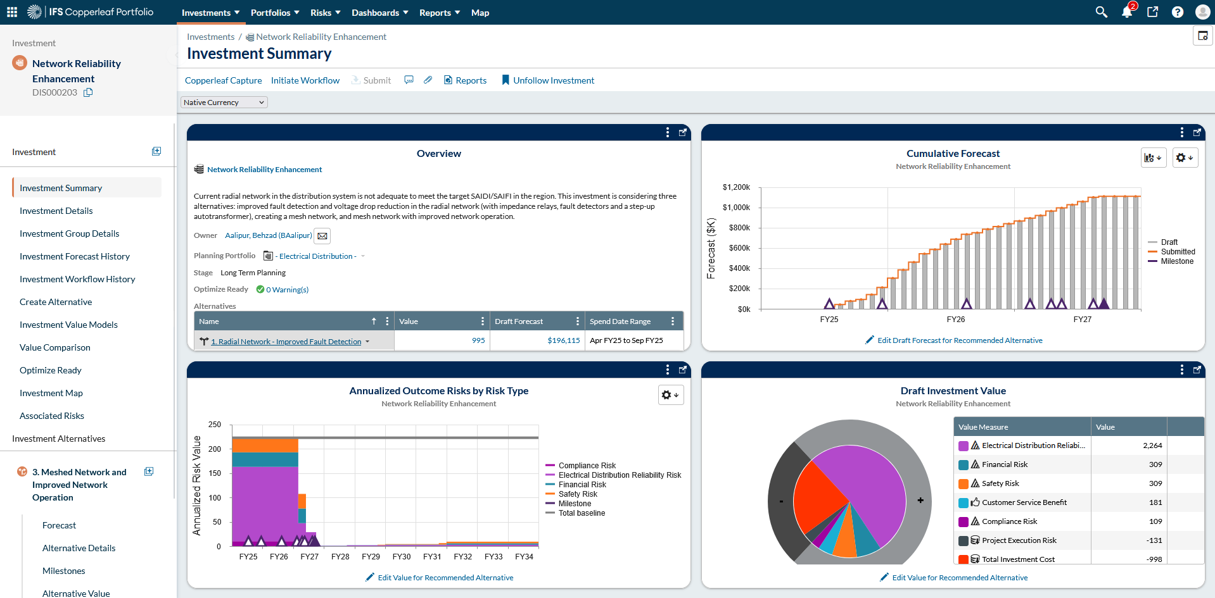Open the notifications bell
The width and height of the screenshot is (1215, 598).
[1126, 12]
